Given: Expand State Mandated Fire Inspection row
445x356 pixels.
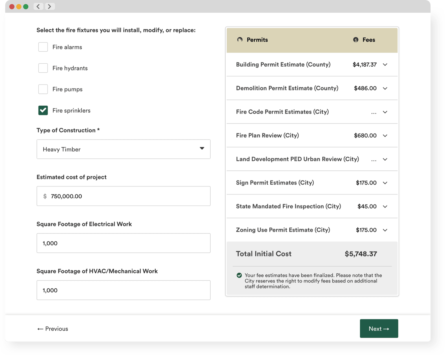Looking at the screenshot, I should [x=385, y=206].
